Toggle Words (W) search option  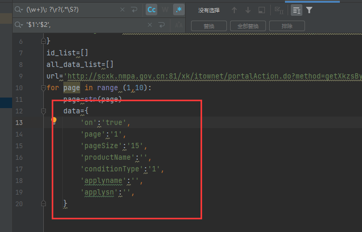coord(165,9)
